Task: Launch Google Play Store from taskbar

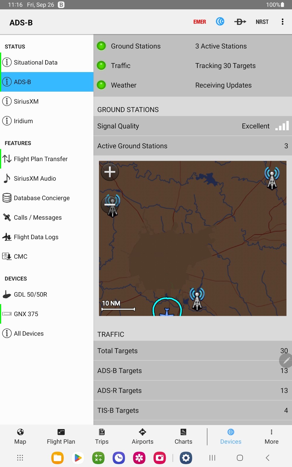Action: pyautogui.click(x=78, y=458)
